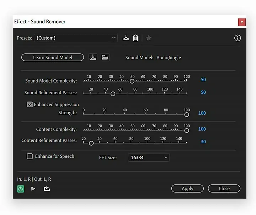Edit Strength value 100

point(202,113)
